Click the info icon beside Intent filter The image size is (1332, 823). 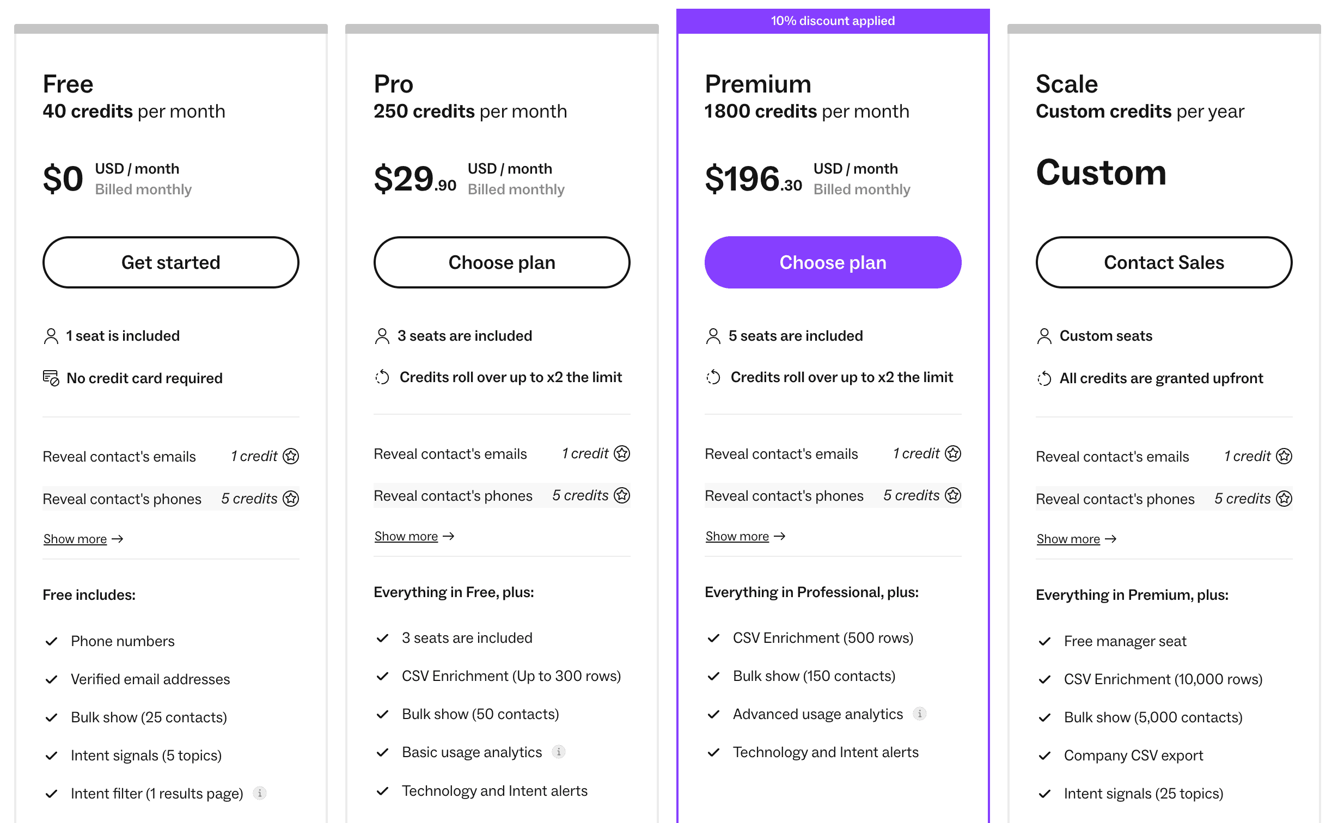pos(260,793)
